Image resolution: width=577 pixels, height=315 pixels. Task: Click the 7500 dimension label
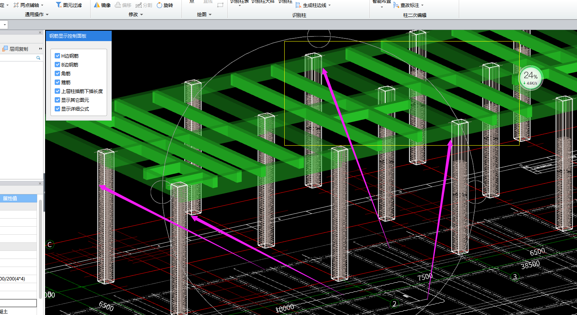(425, 277)
